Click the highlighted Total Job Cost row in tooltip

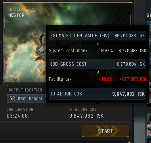click(x=97, y=94)
